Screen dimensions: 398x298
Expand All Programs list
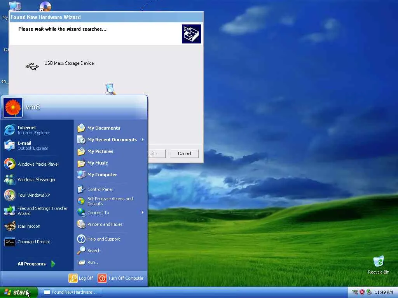(36, 264)
